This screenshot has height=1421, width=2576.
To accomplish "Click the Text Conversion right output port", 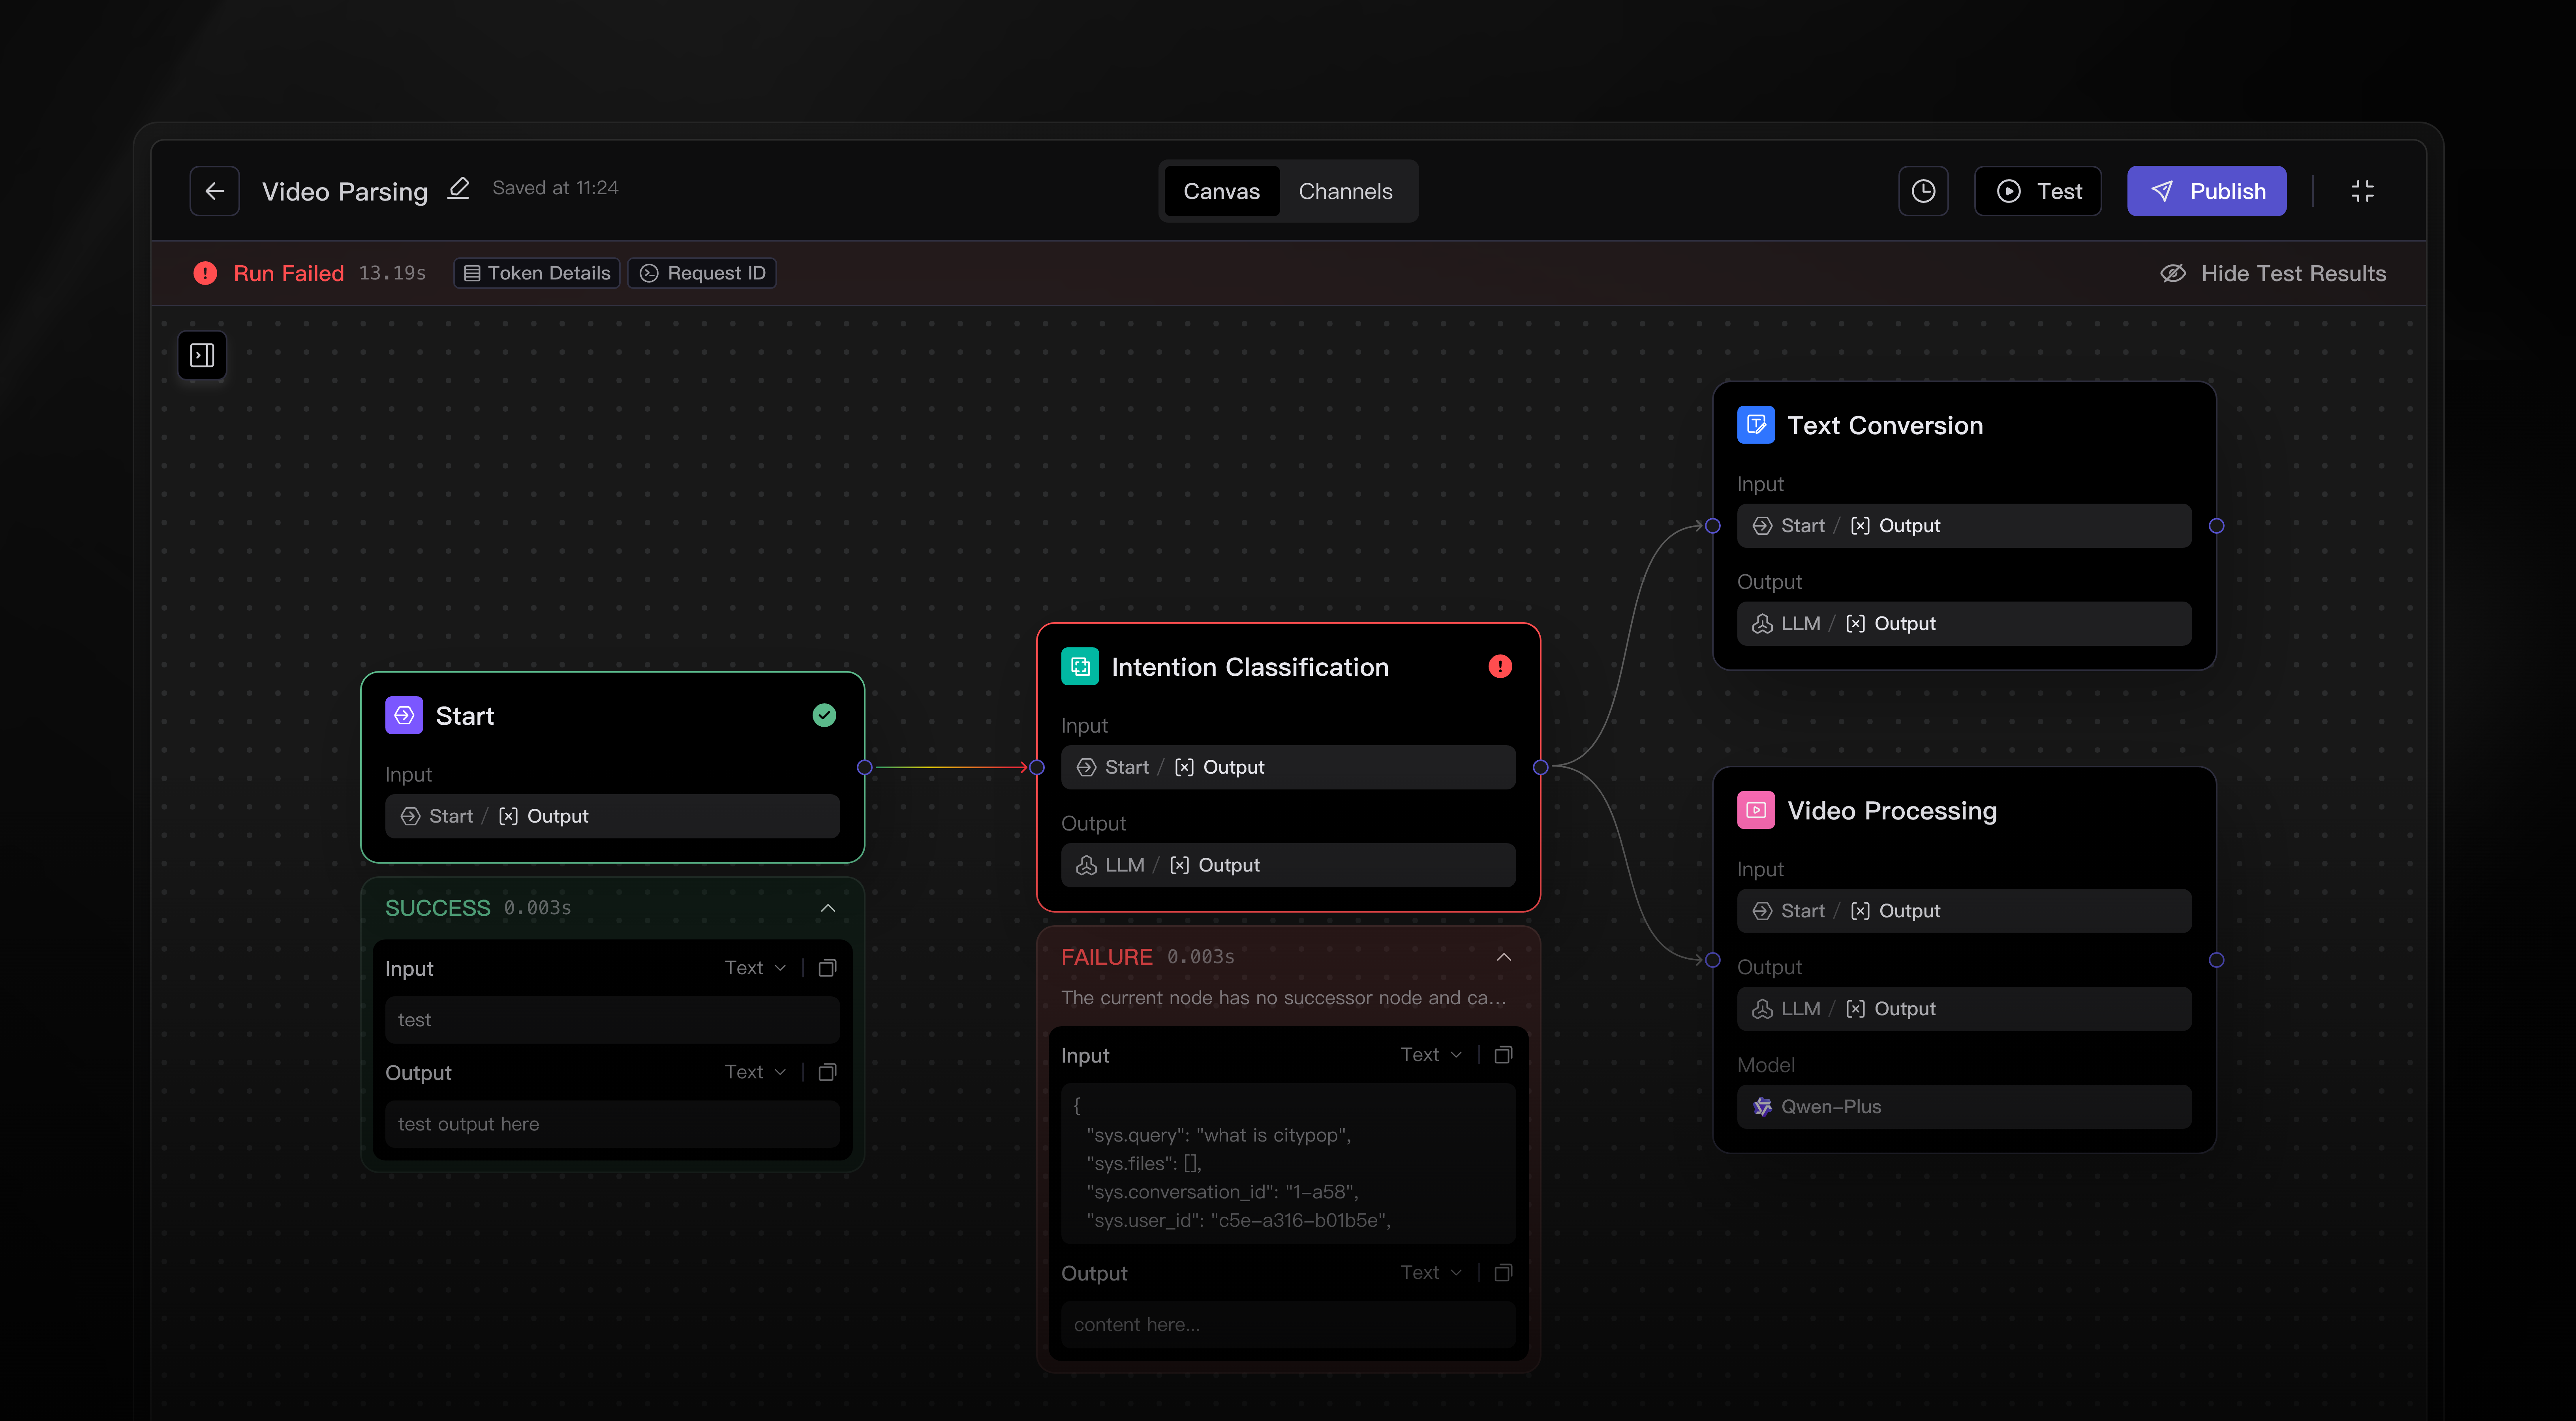I will click(x=2217, y=526).
